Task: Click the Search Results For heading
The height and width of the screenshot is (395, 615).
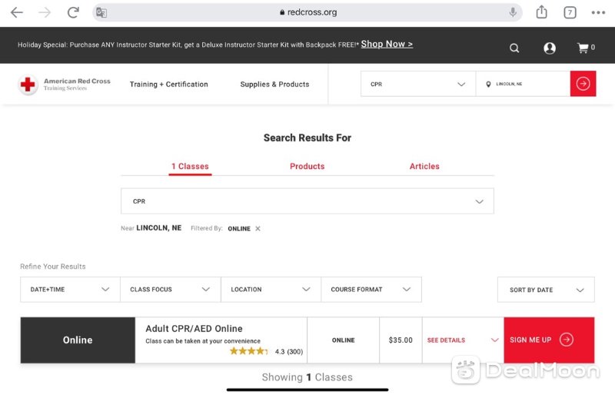Action: 307,138
